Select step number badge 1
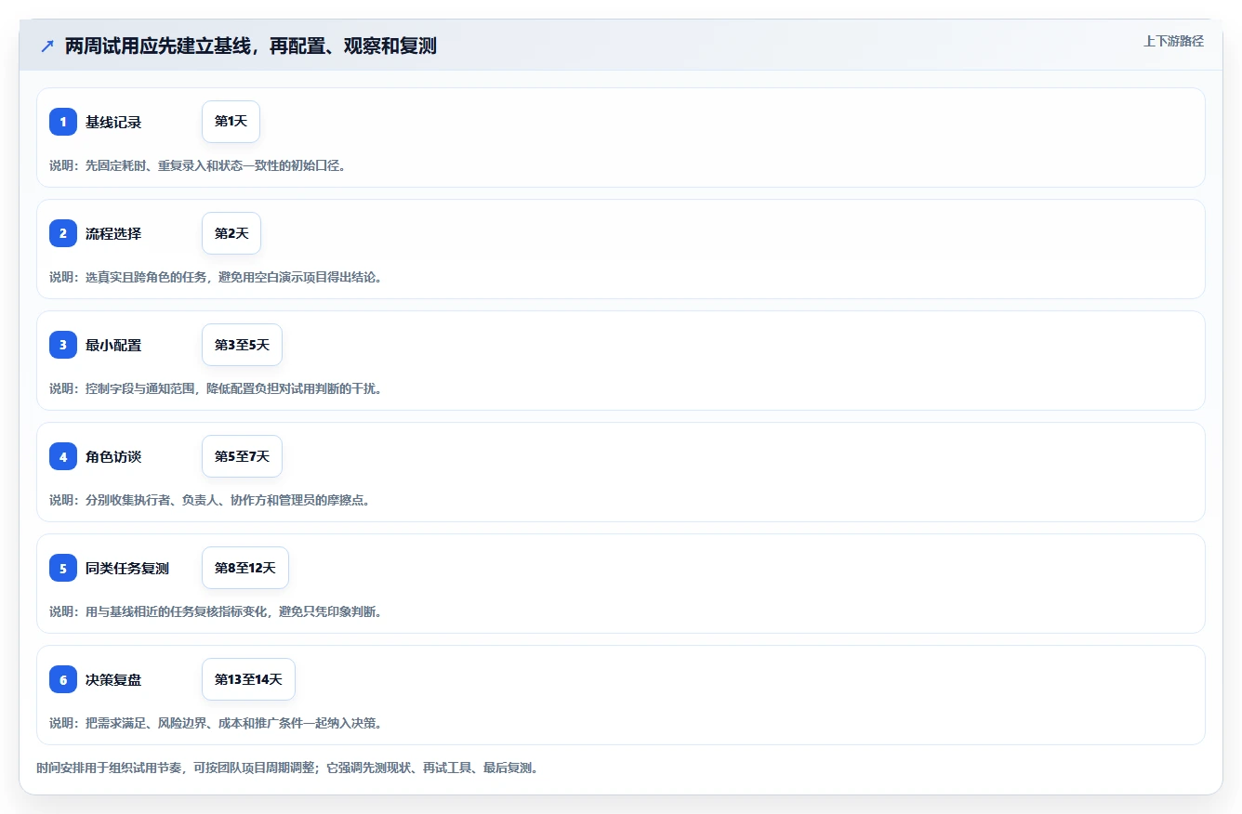Image resolution: width=1242 pixels, height=814 pixels. [63, 122]
